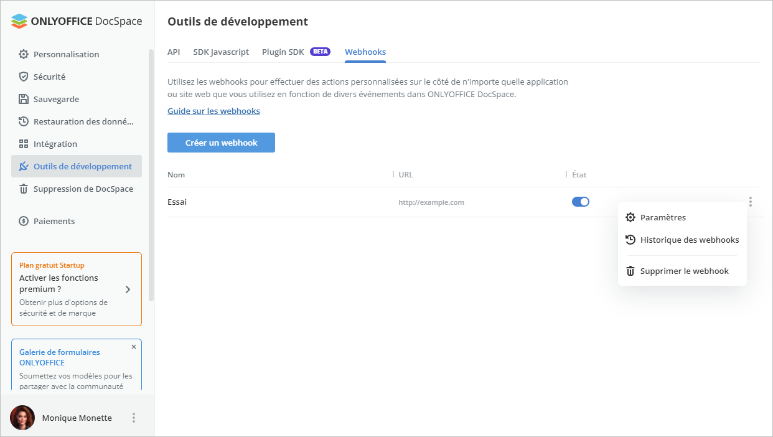Close the Galerie de formulaires banner
Image resolution: width=773 pixels, height=437 pixels.
pyautogui.click(x=134, y=347)
